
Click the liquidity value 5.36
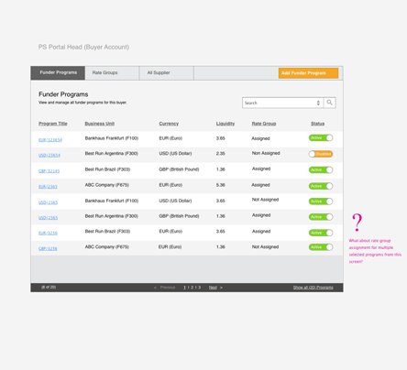click(x=221, y=185)
